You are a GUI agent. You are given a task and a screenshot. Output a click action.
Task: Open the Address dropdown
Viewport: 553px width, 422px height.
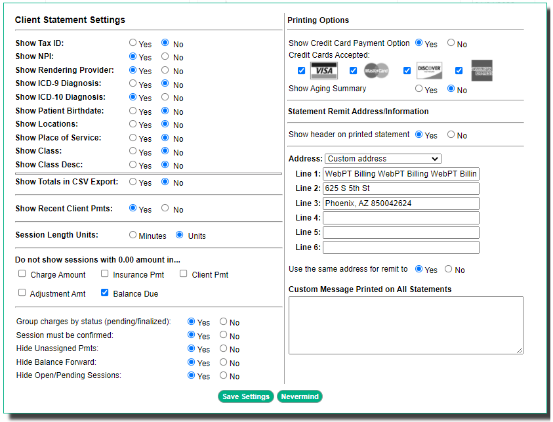tap(382, 159)
